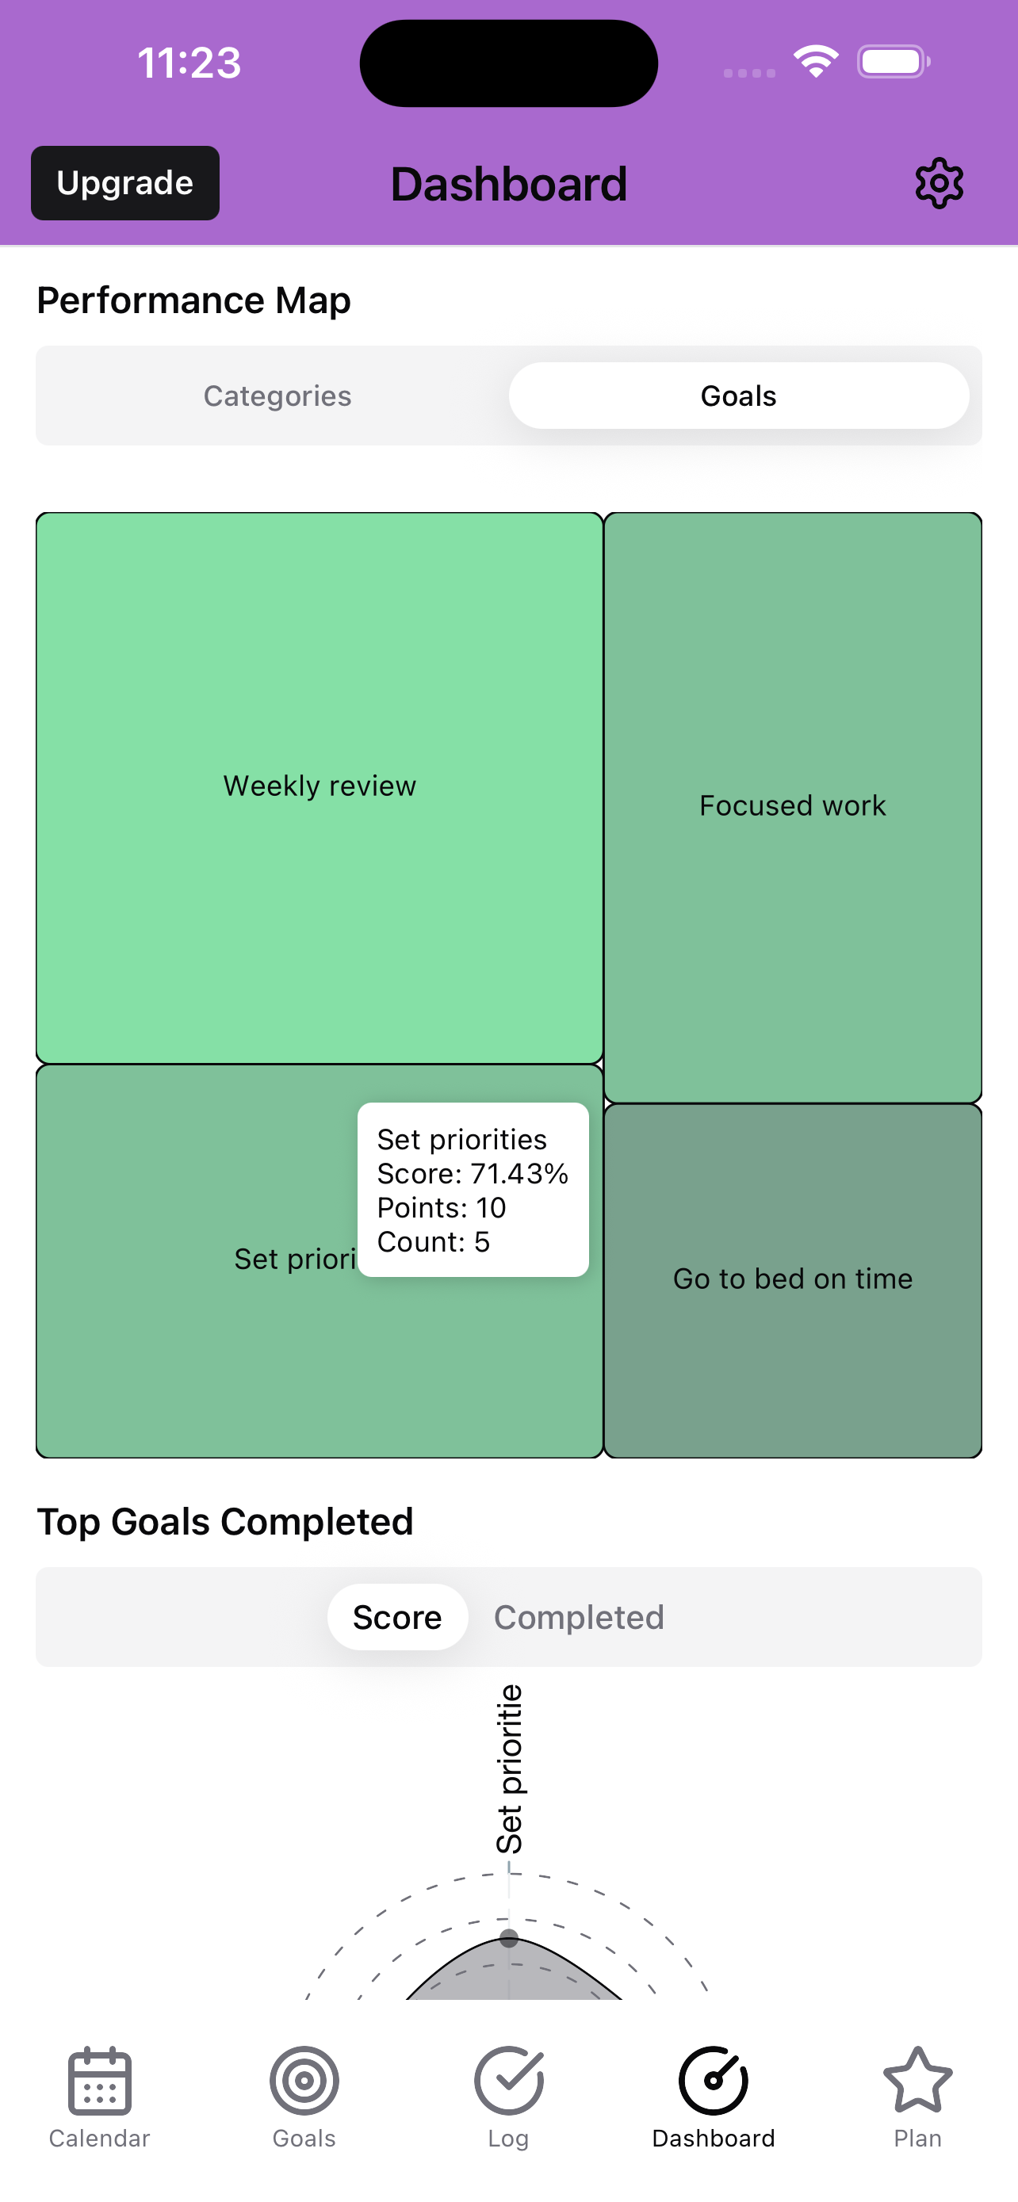Select the Score segment

(x=397, y=1616)
